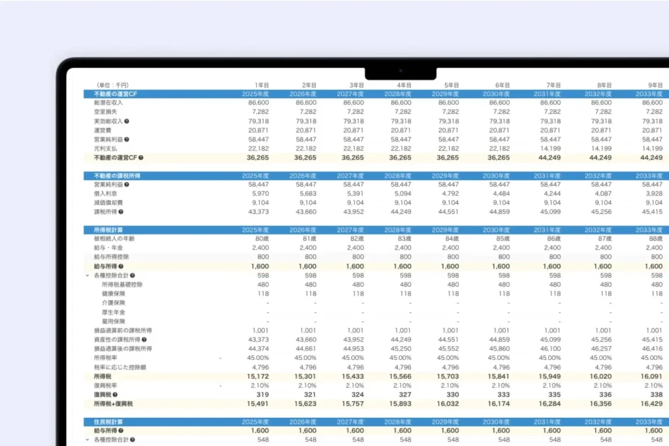
Task: Open help icon next to 各種控除合計 in 住民税計算
Action: point(133,440)
